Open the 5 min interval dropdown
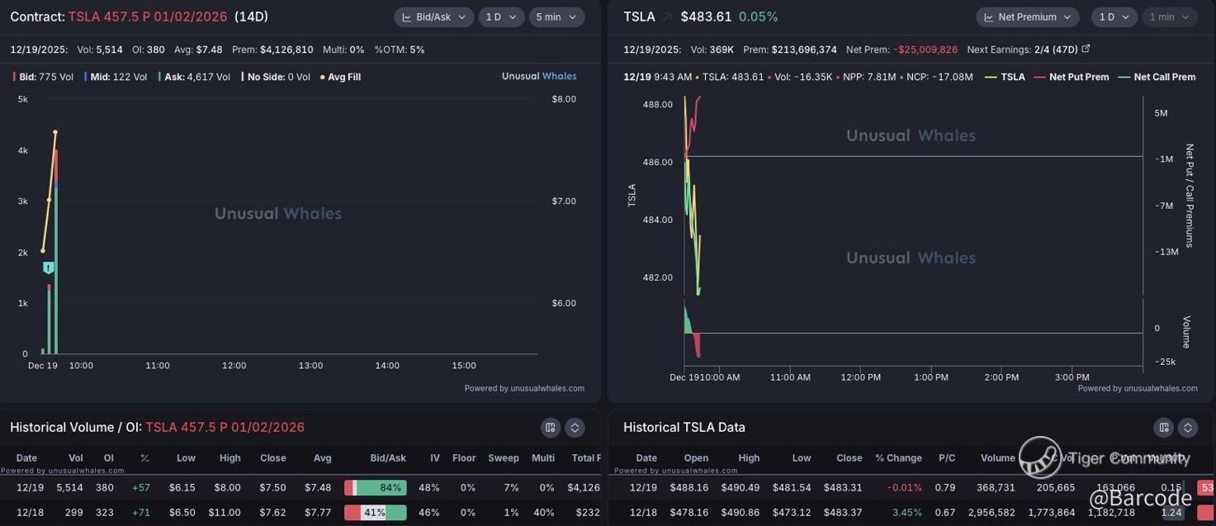 coord(556,17)
